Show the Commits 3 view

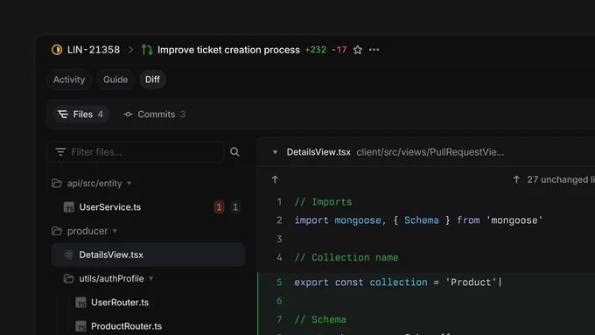point(155,115)
